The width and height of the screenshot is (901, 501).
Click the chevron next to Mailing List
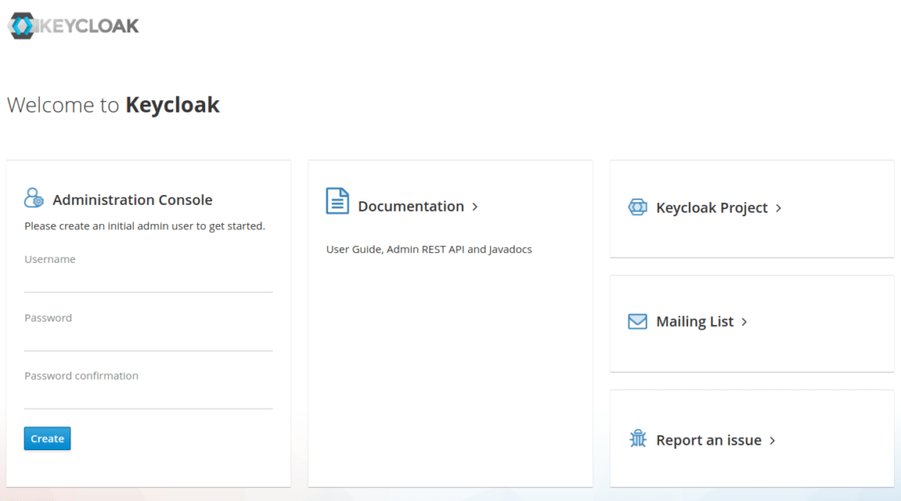point(744,322)
